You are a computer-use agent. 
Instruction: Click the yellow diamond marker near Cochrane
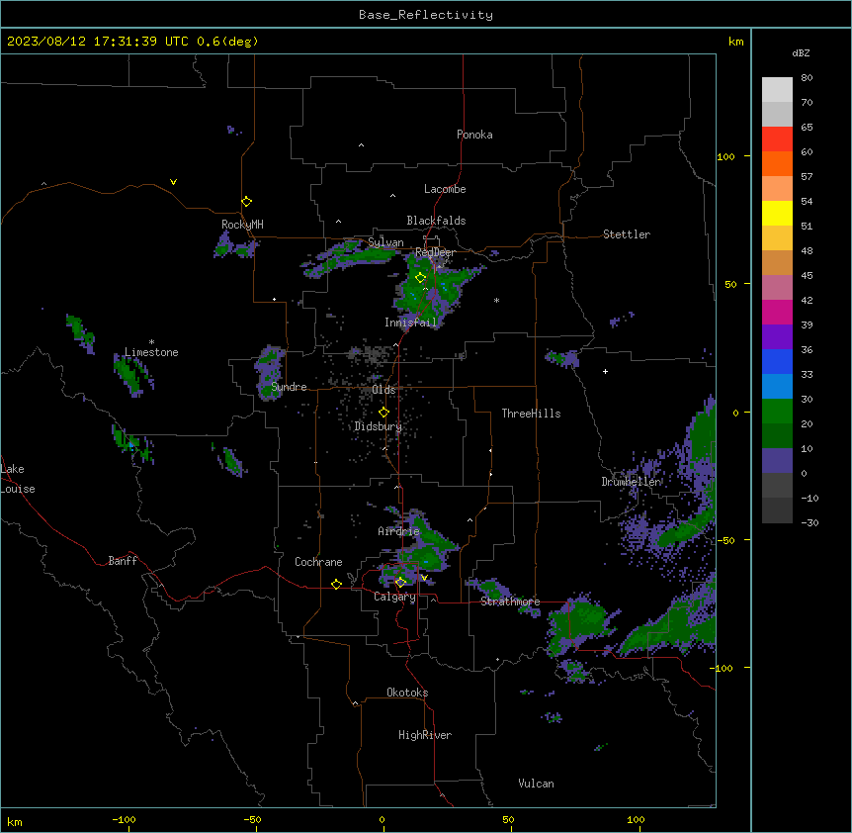click(336, 584)
